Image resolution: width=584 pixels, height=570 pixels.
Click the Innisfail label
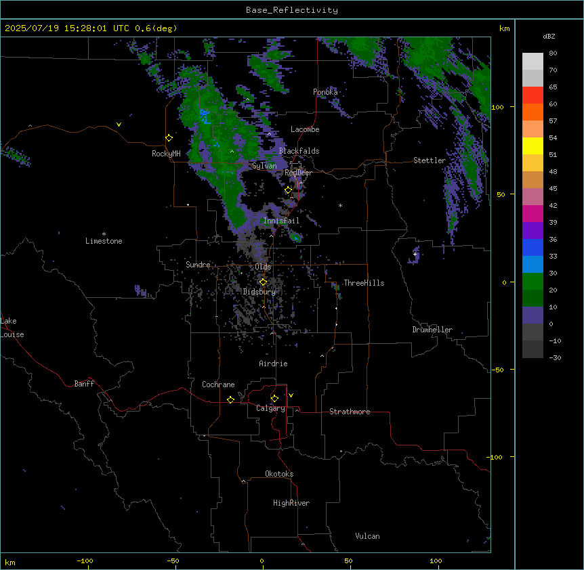(281, 221)
